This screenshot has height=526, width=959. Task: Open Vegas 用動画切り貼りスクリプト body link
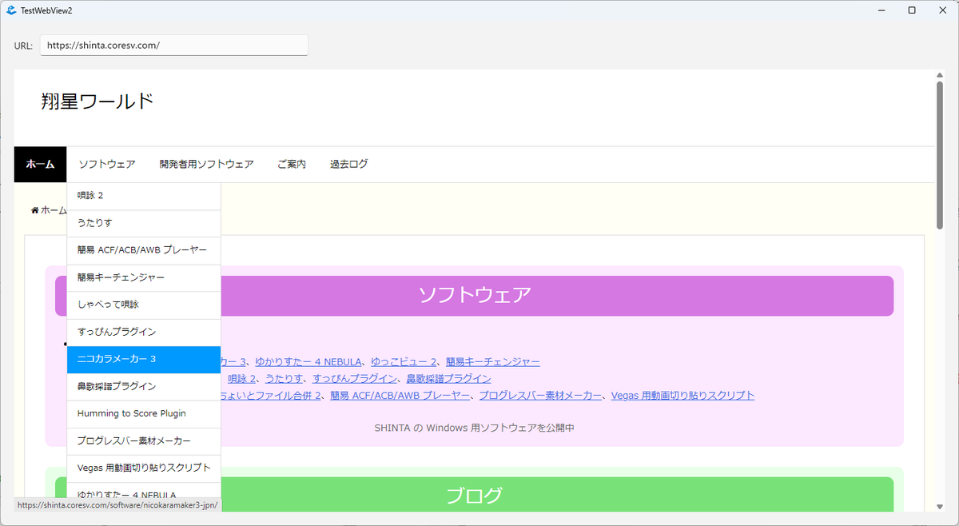coord(683,396)
